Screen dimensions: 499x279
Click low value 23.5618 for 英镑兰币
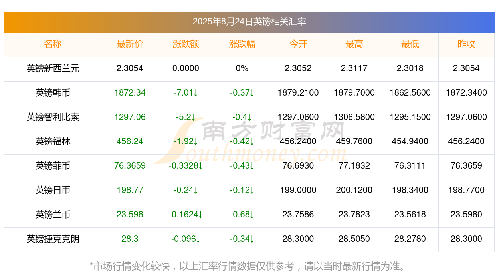pos(410,215)
